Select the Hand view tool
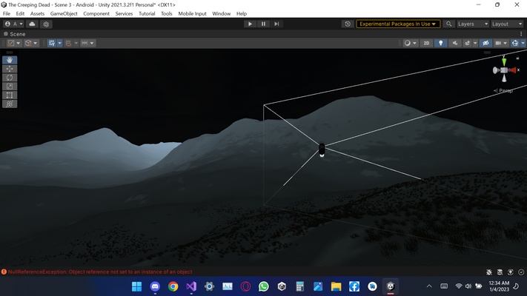 click(x=10, y=60)
